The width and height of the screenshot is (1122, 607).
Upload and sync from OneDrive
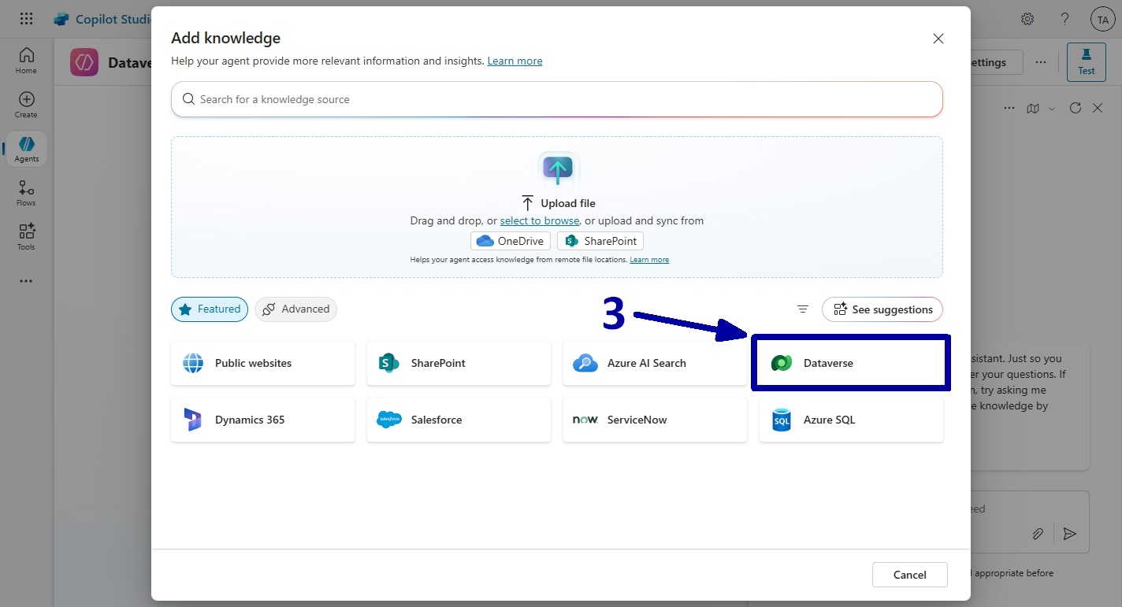click(510, 241)
